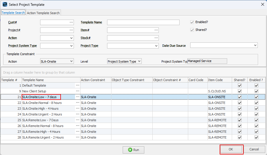Image resolution: width=267 pixels, height=155 pixels.
Task: Click ellipsis in SLA:Onsite:High - 4 Hours row
Action: 78,109
